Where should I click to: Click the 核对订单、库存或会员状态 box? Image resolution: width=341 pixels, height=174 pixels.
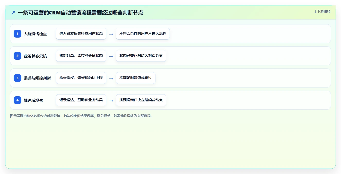point(81,56)
